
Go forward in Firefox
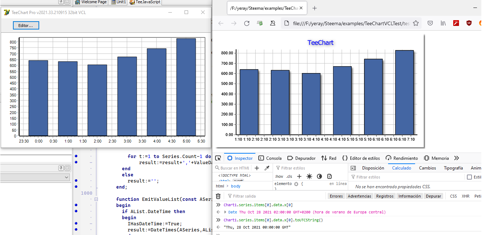click(234, 23)
